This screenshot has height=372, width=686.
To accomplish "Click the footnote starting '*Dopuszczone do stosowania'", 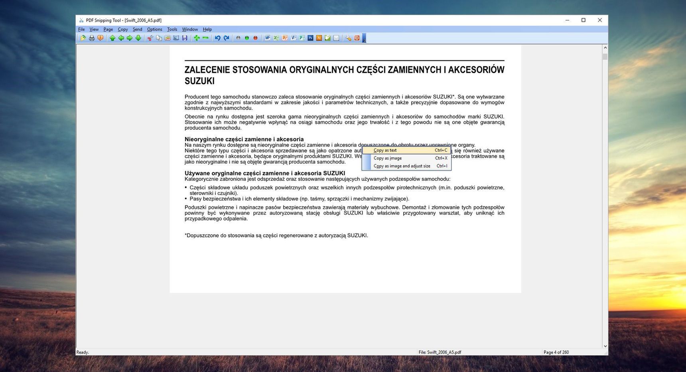I will [276, 235].
